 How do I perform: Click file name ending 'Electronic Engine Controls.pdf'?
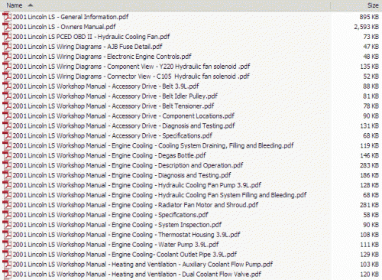[x=102, y=57]
